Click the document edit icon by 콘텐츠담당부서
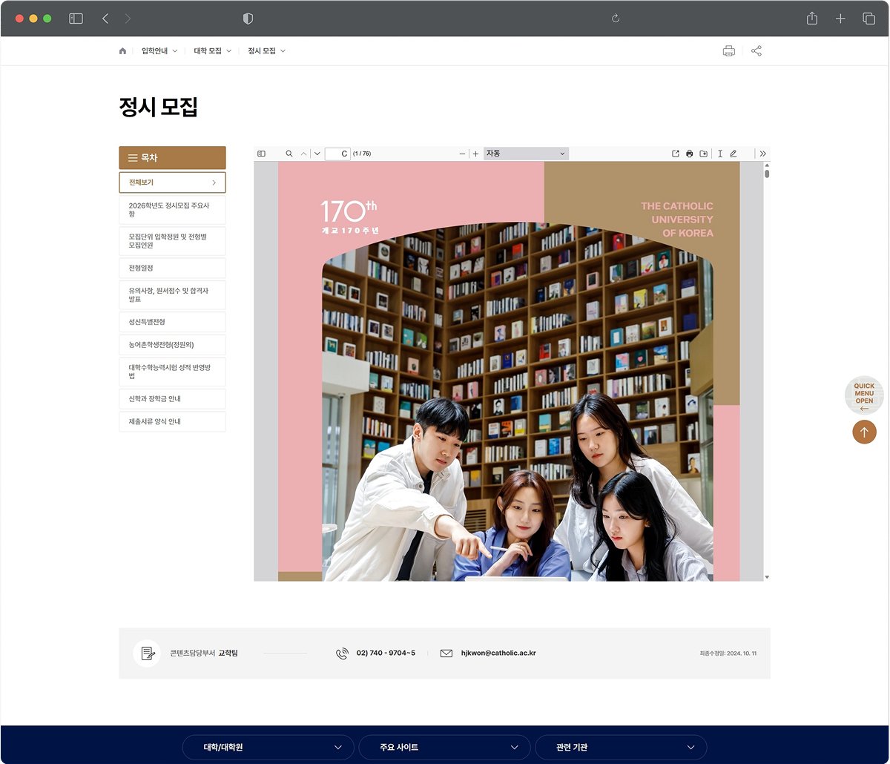Screen dimensions: 890x764 pyautogui.click(x=147, y=653)
